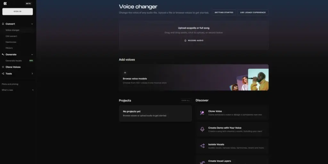Screen dimensions: 328x164
Task: Click the Clone Voice icon in Discover
Action: (x=202, y=113)
